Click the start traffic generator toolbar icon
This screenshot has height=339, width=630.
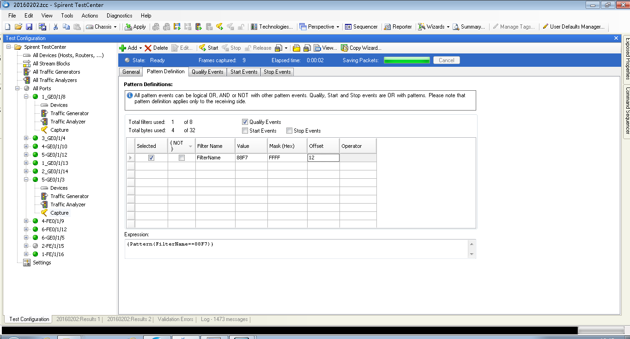(199, 27)
